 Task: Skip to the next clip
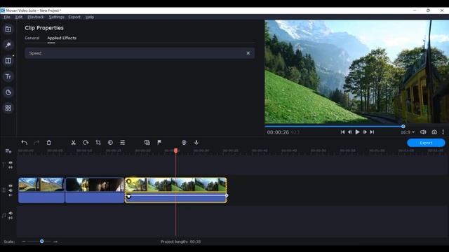373,132
